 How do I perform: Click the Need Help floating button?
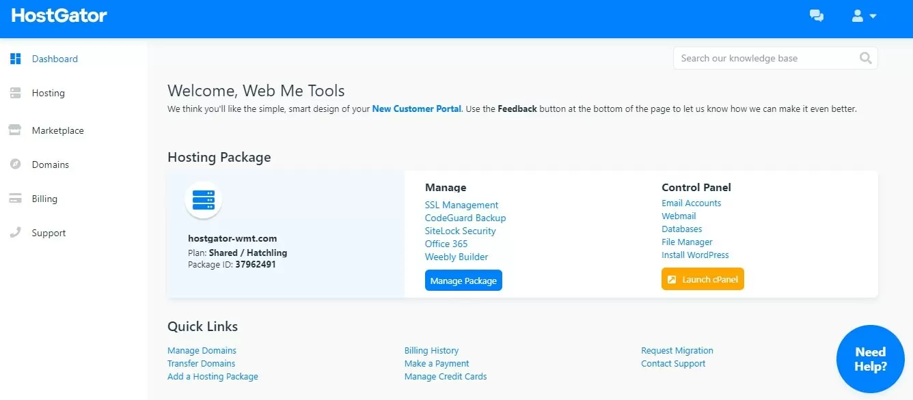[870, 358]
